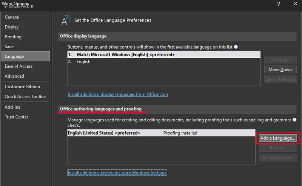The width and height of the screenshot is (302, 186).
Task: Select English (United States) authoring language row
Action: point(104,133)
